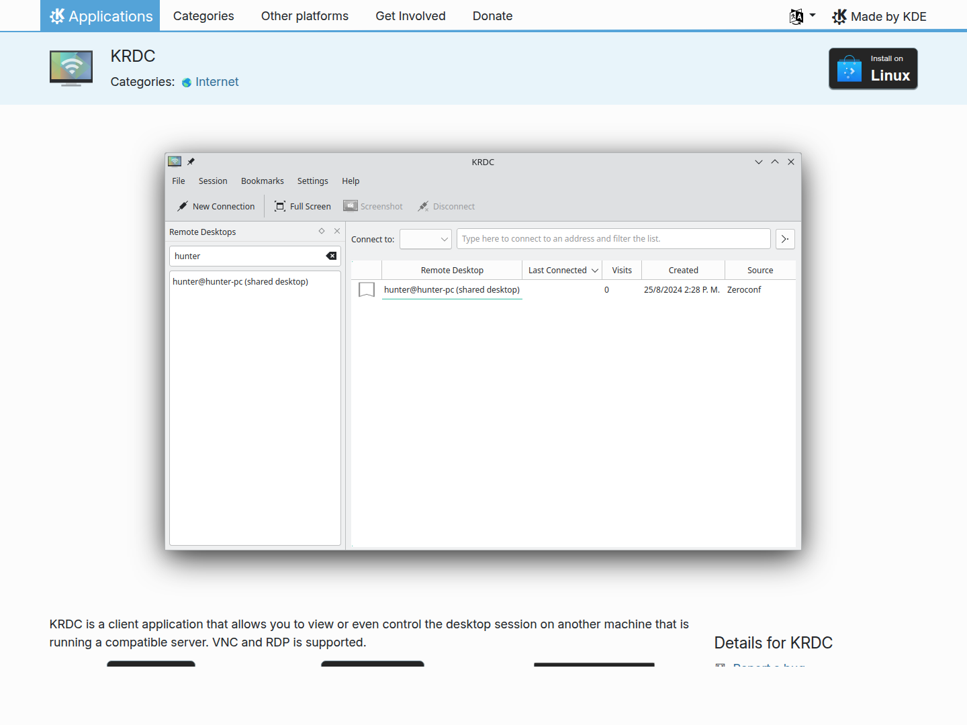Image resolution: width=967 pixels, height=725 pixels.
Task: Close the Remote Desktops side panel
Action: tap(337, 231)
